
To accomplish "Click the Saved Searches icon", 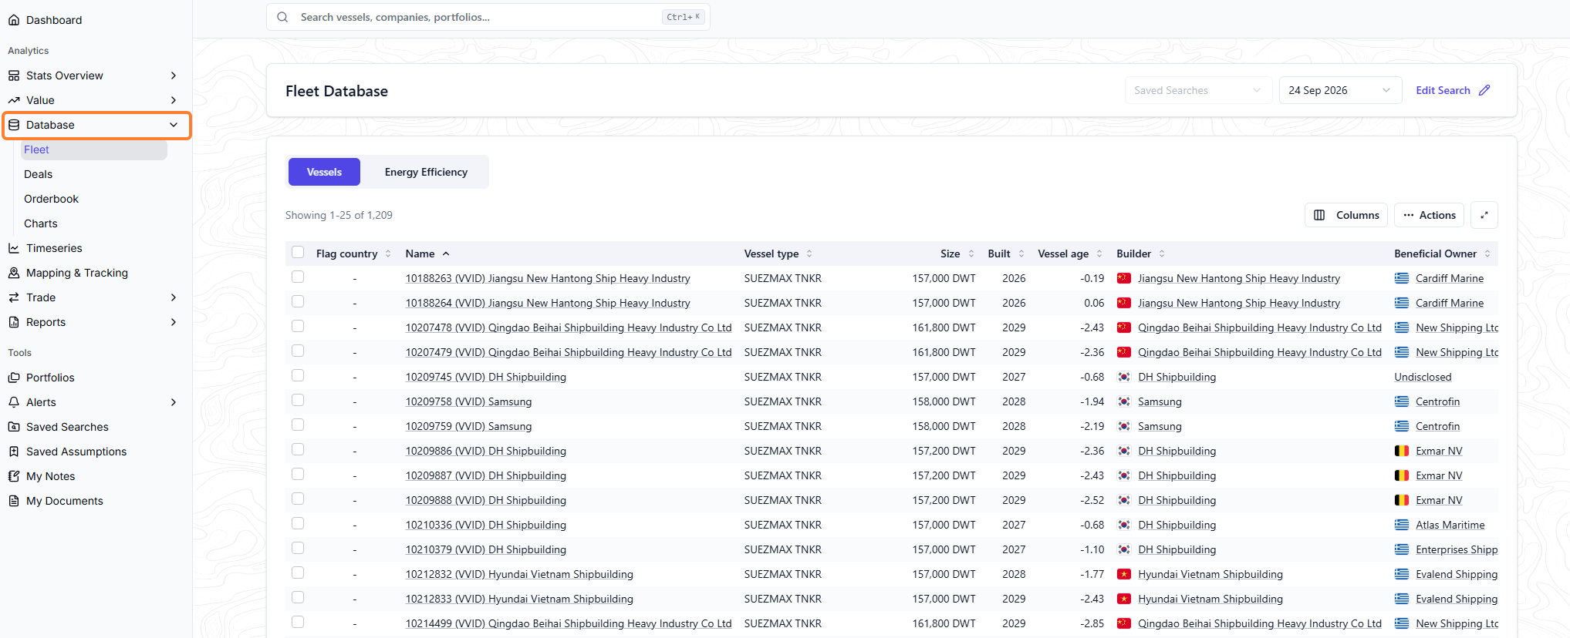I will (14, 427).
